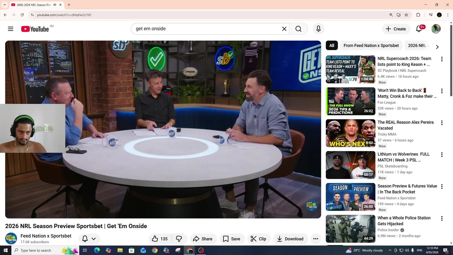Screen dimensions: 453x255
Task: Expand the subscription notification bell dropdown
Action: tap(89, 239)
